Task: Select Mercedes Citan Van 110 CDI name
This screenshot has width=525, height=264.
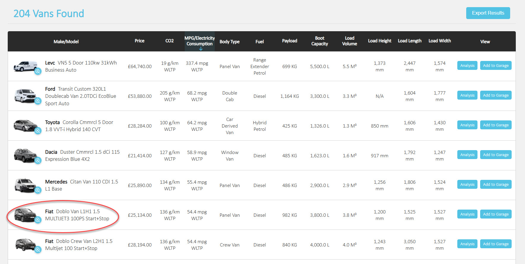Action: pyautogui.click(x=82, y=185)
